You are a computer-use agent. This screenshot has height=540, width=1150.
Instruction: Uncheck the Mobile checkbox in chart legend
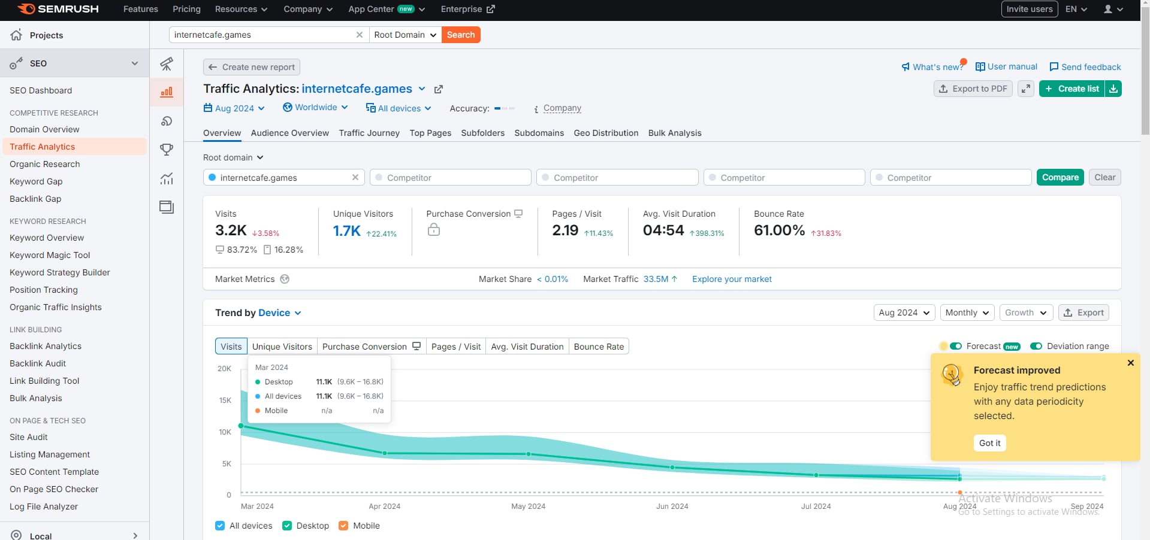tap(343, 526)
